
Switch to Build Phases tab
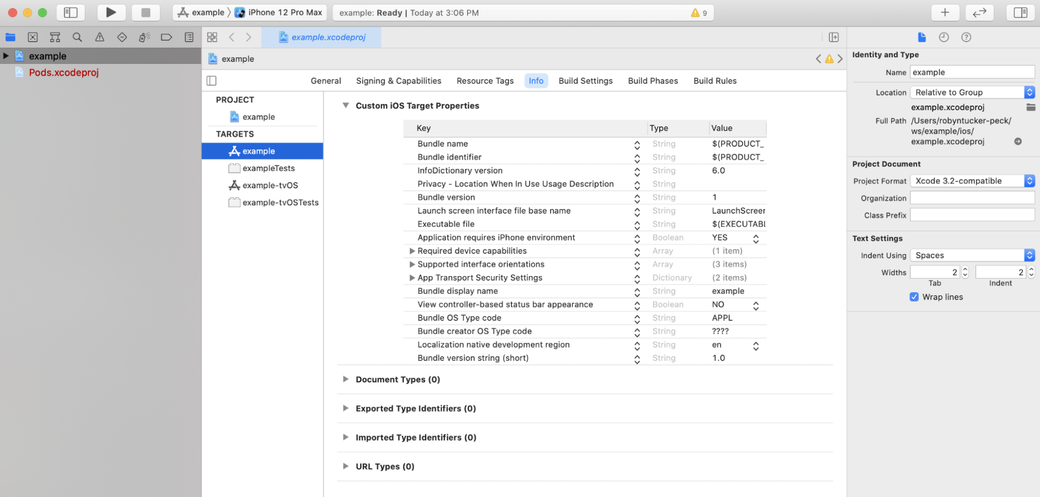(x=653, y=81)
